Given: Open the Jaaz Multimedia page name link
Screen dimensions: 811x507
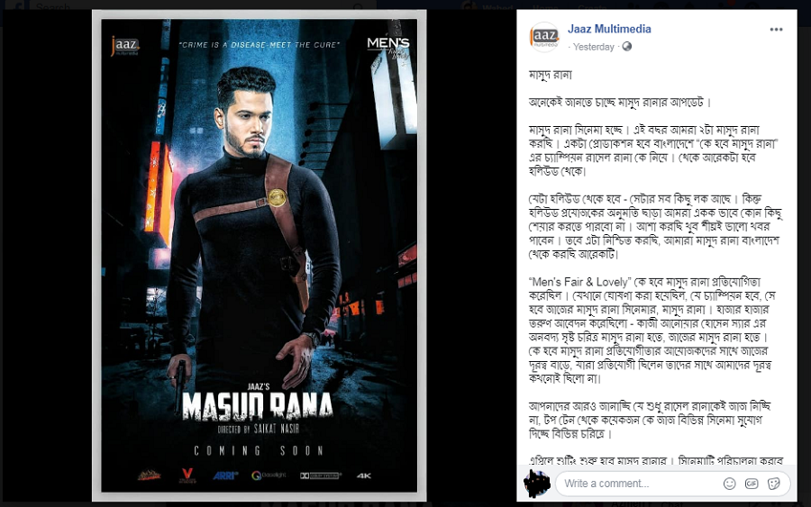Looking at the screenshot, I should (609, 29).
